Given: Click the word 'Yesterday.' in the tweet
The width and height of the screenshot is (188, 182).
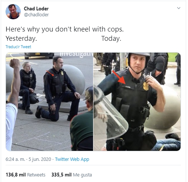Looking at the screenshot, I should [x=21, y=39].
